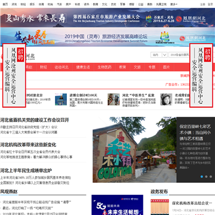Open 科技 channel in top navigation
Image resolution: width=215 pixels, height=215 pixels.
tap(78, 4)
